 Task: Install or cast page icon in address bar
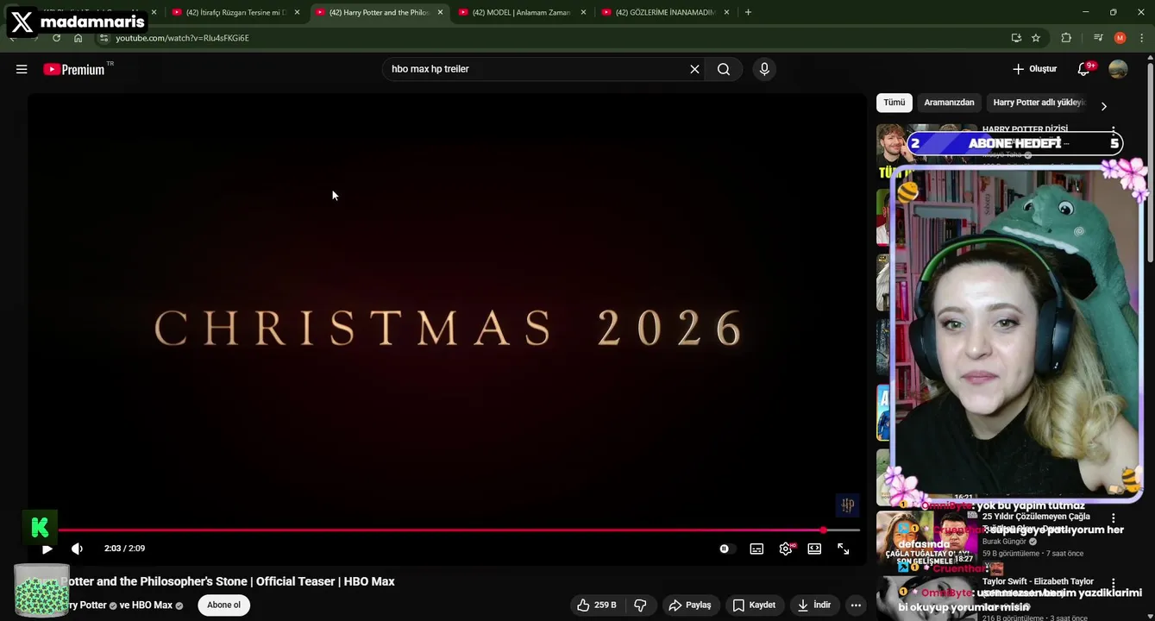[x=1016, y=38]
